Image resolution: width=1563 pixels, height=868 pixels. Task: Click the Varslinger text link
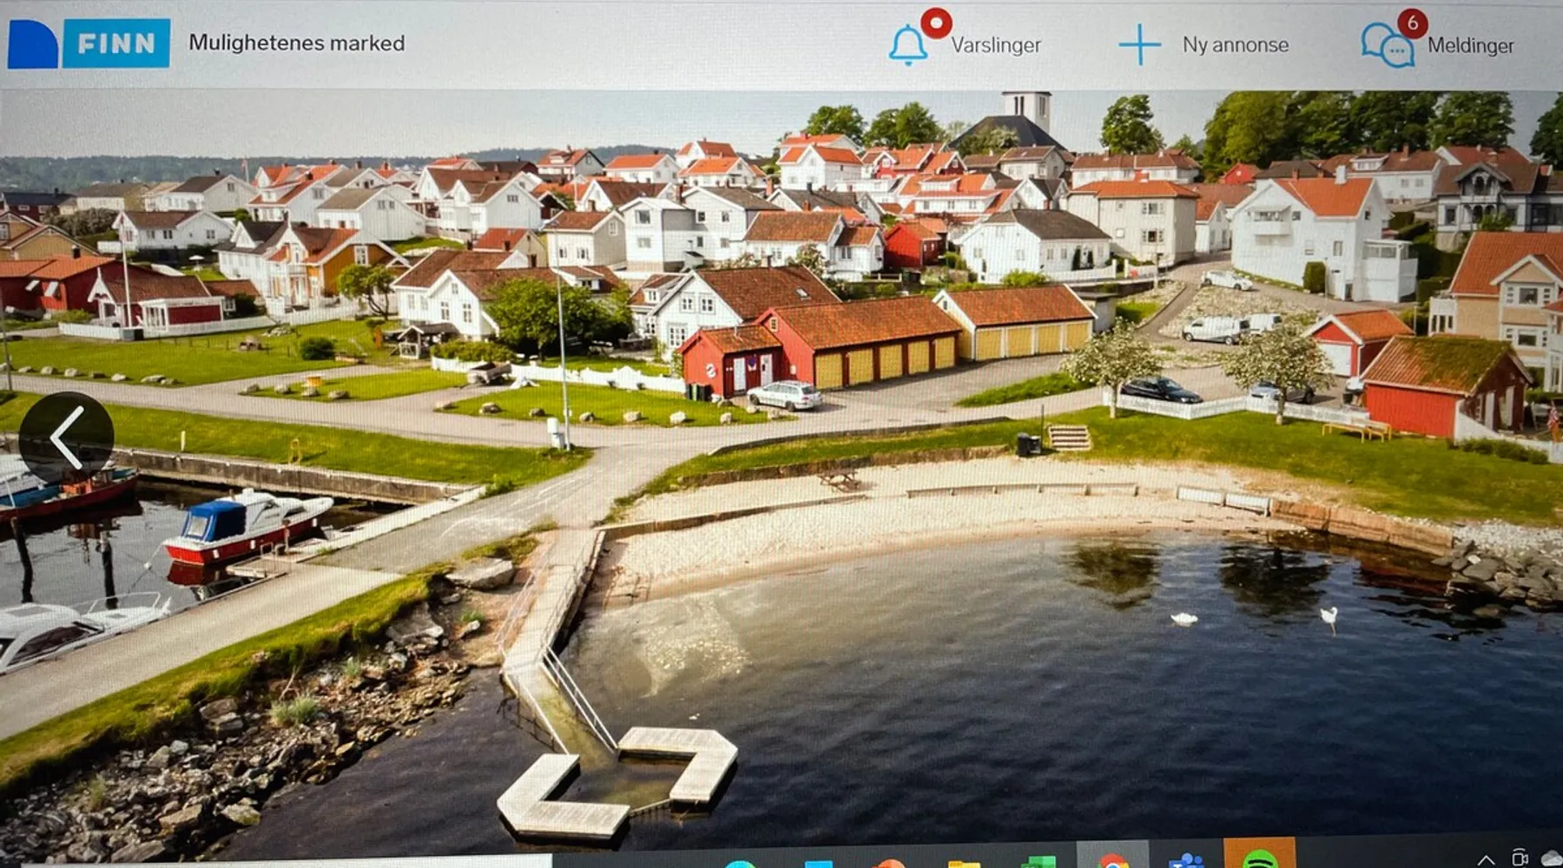tap(995, 45)
